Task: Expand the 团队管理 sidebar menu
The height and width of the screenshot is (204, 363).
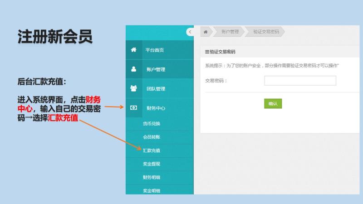Action: (156, 89)
